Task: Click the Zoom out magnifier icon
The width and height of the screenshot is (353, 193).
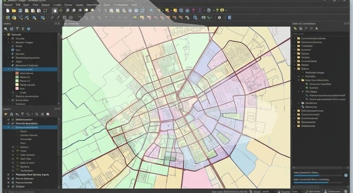Action: coord(74,11)
